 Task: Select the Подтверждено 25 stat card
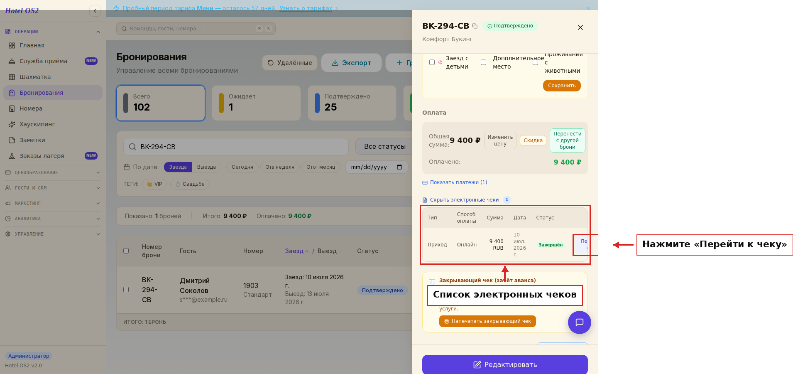tap(352, 103)
